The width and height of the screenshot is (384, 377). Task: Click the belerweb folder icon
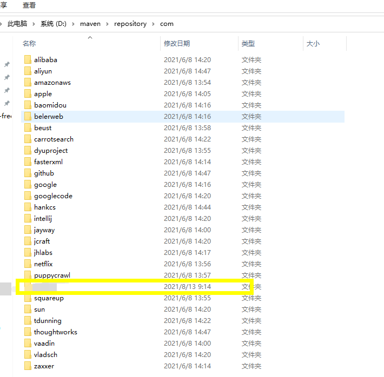[x=28, y=116]
